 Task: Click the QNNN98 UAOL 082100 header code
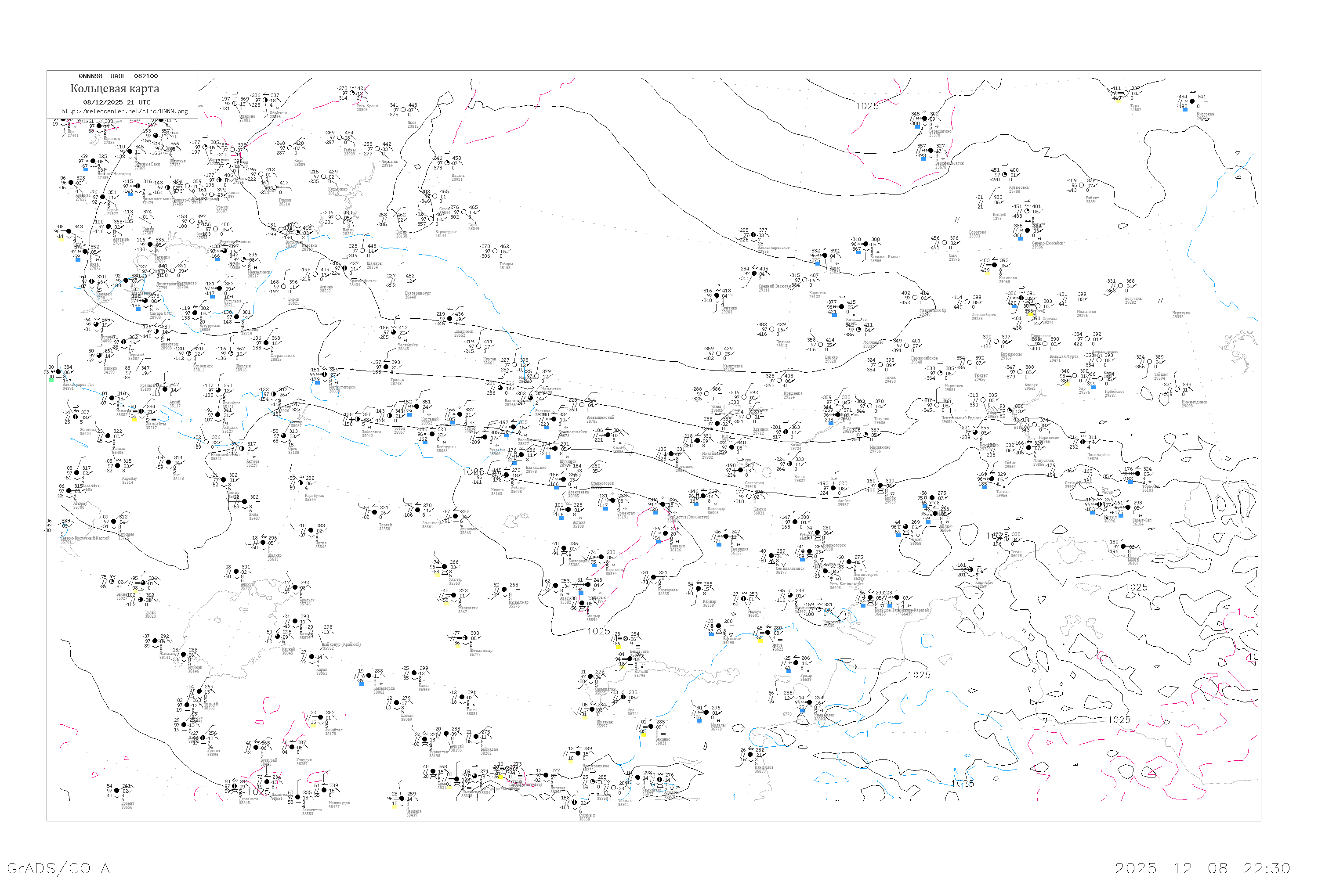118,76
